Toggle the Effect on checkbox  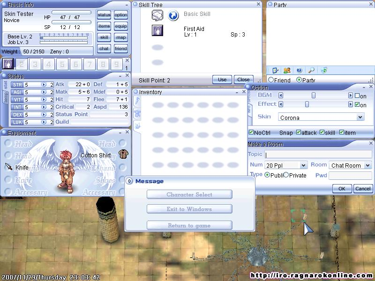click(357, 104)
